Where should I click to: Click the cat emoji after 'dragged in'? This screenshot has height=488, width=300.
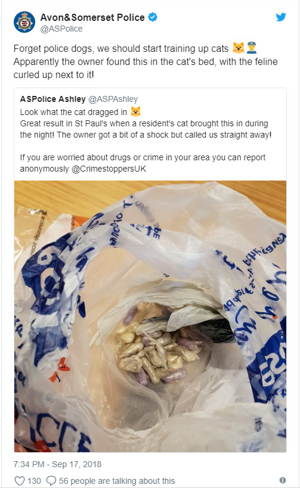[x=135, y=111]
